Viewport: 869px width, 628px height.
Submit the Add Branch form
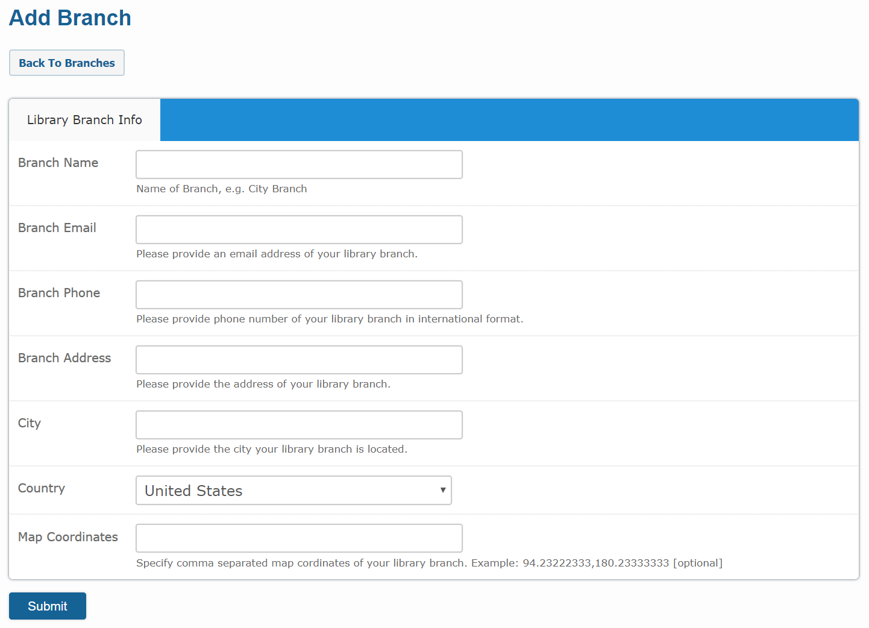pos(48,606)
